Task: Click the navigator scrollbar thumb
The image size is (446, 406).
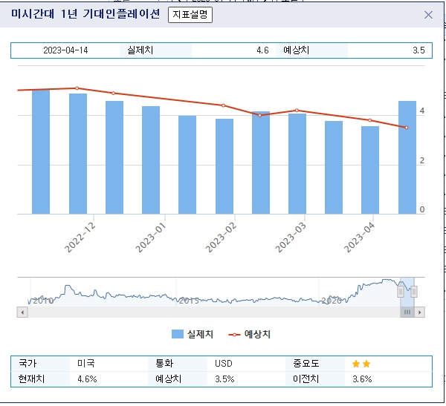Action: (x=407, y=312)
